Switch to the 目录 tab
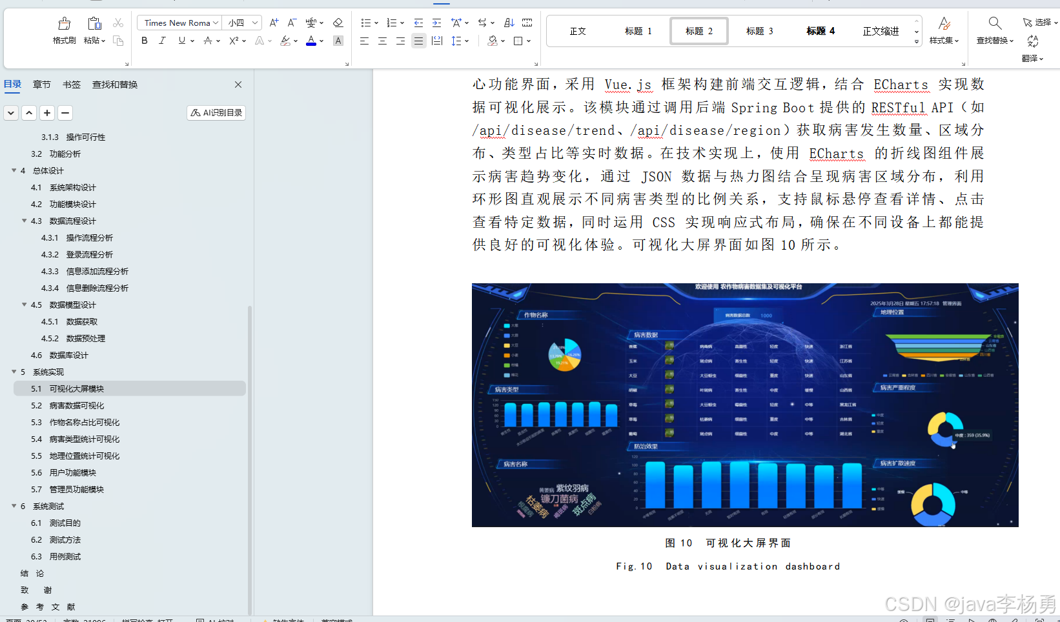1060x622 pixels. click(12, 85)
